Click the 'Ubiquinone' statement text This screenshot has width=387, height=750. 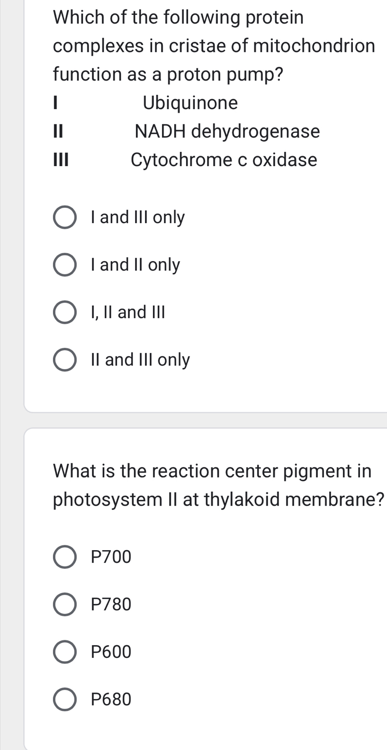tap(190, 103)
